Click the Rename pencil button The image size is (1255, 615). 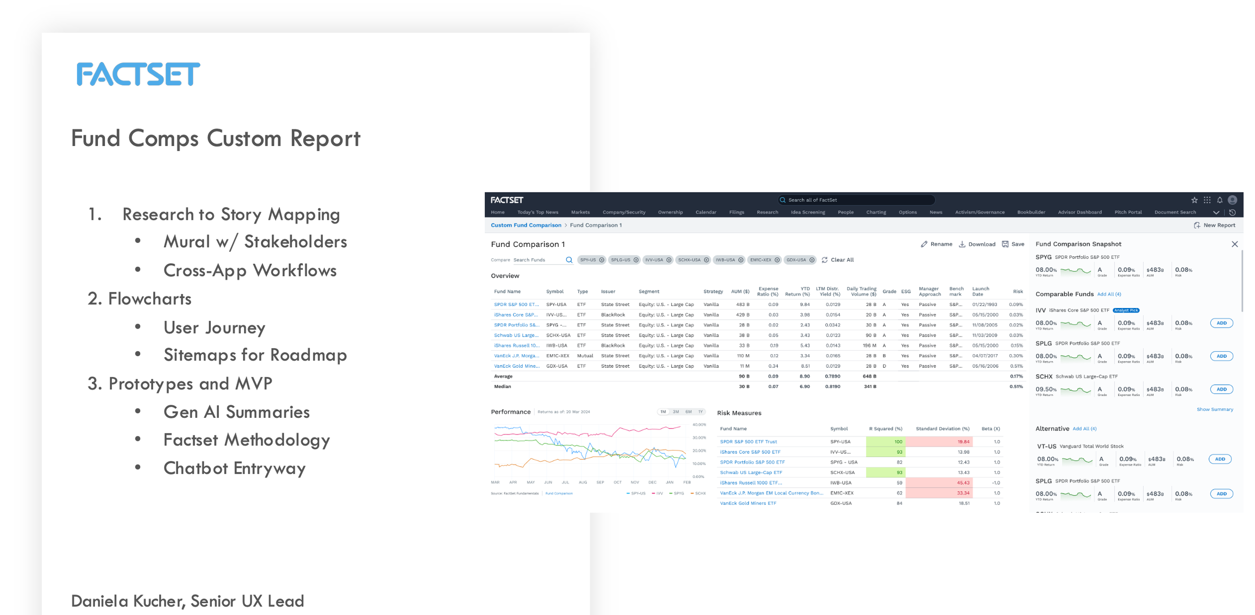point(936,244)
